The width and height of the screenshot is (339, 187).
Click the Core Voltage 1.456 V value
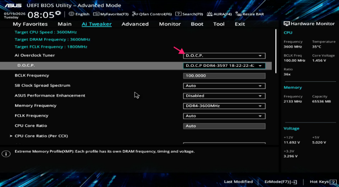pos(319,61)
